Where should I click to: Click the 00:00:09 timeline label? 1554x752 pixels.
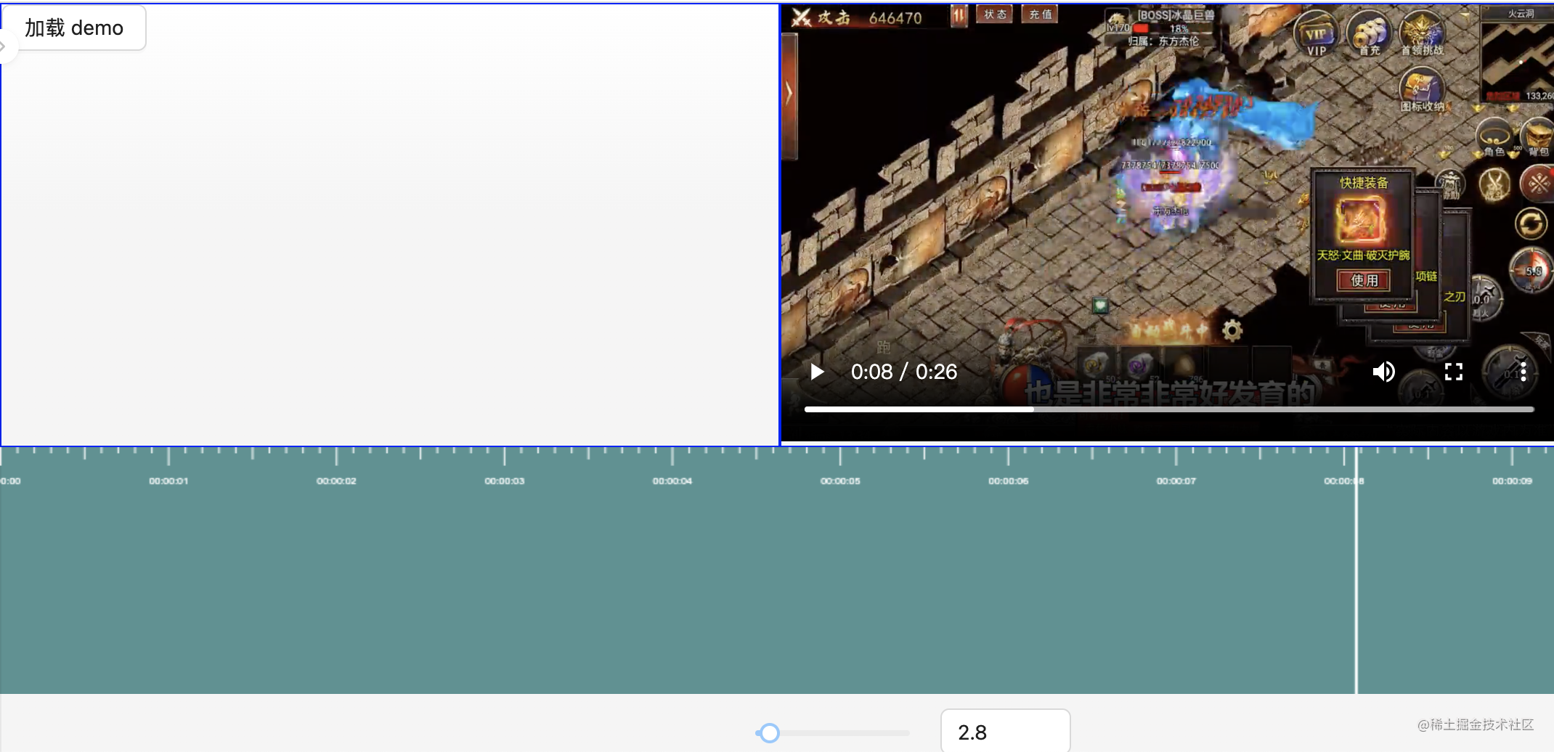click(1512, 481)
